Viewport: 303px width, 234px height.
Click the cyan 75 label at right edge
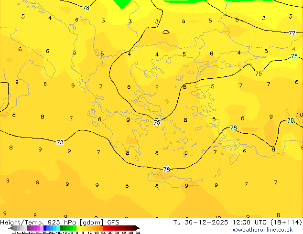(294, 56)
